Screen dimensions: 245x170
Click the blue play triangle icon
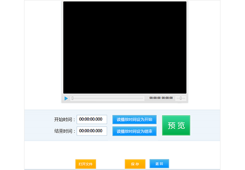(66, 98)
